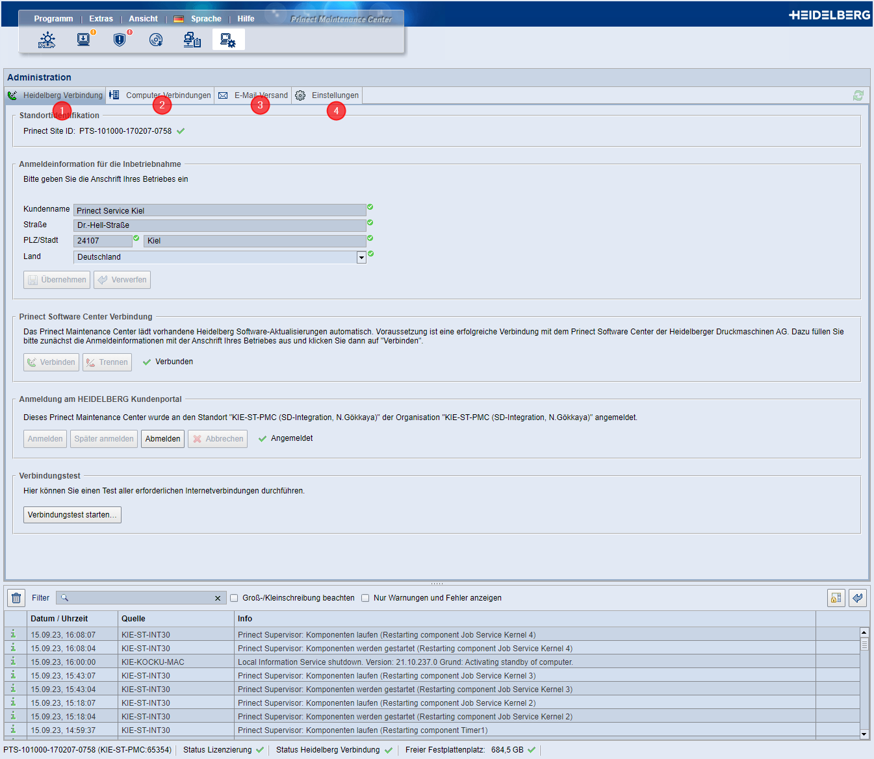Select the Administration computer-gear icon

[228, 40]
